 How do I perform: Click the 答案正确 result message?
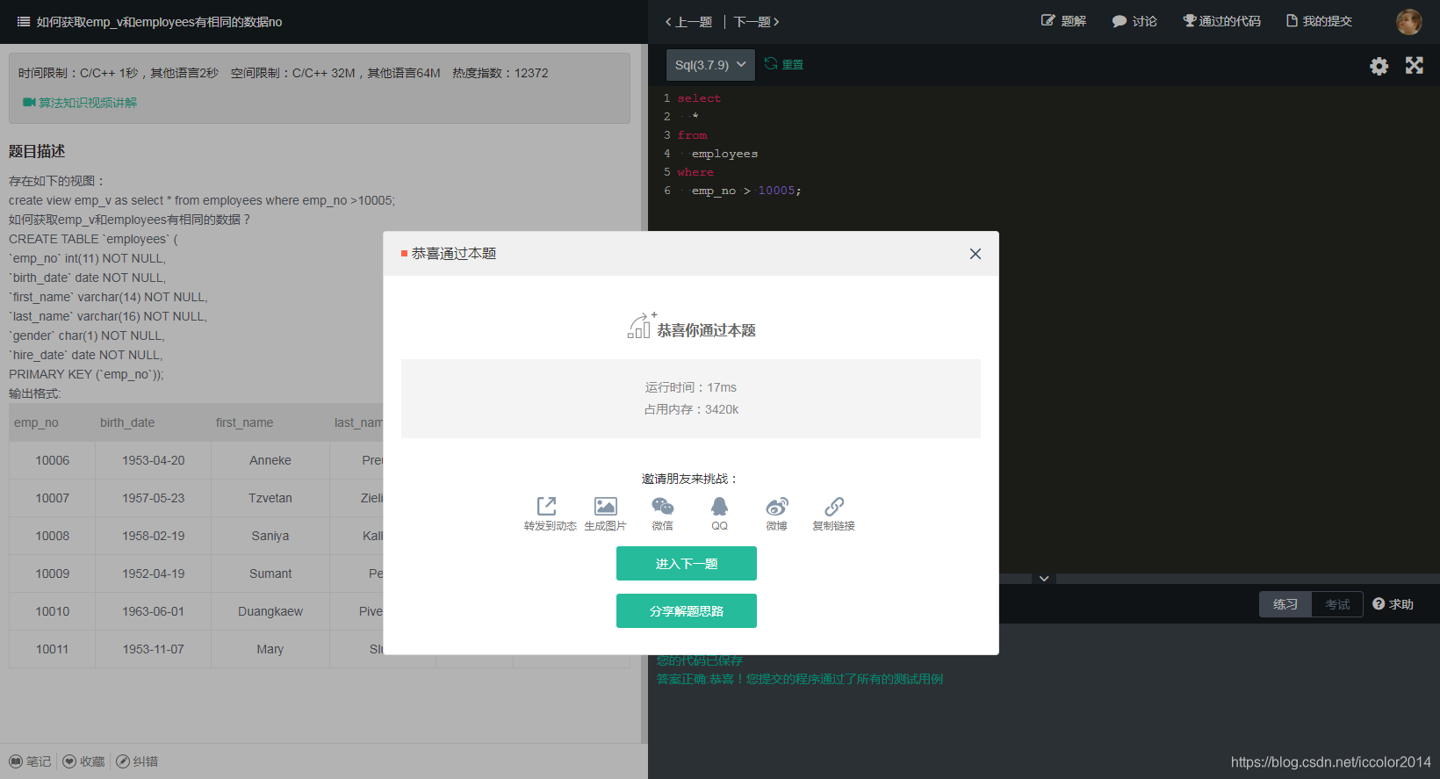[800, 679]
